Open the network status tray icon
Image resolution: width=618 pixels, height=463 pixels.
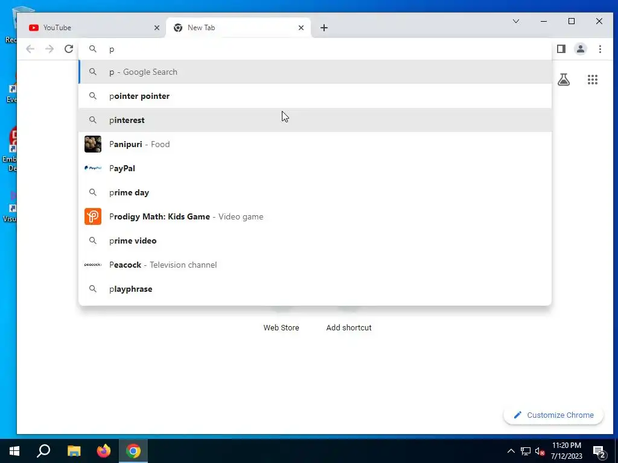coord(526,451)
